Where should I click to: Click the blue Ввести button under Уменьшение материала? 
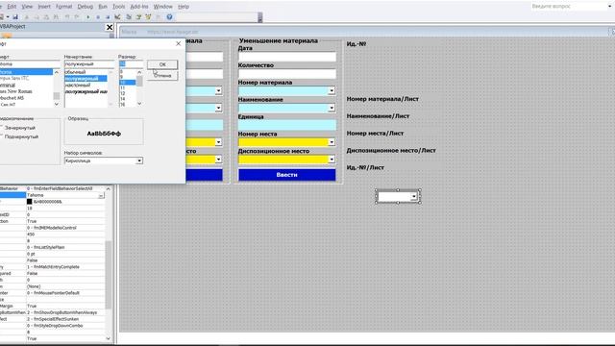[286, 175]
